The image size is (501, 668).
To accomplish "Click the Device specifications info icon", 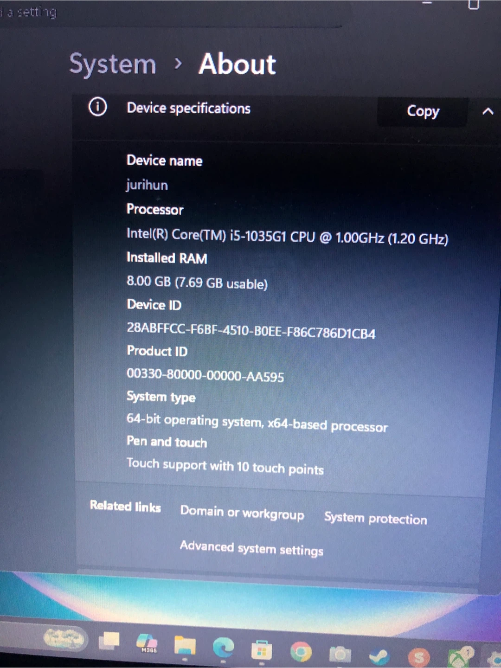I will coord(97,107).
